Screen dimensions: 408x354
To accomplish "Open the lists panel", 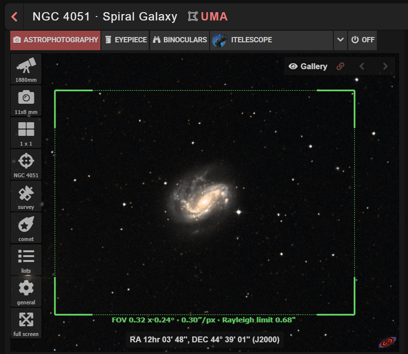I will coord(26,260).
